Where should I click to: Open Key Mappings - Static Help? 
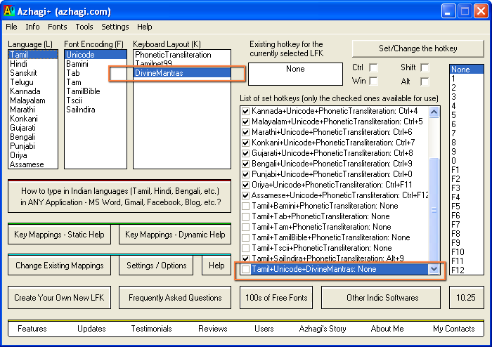pos(59,235)
